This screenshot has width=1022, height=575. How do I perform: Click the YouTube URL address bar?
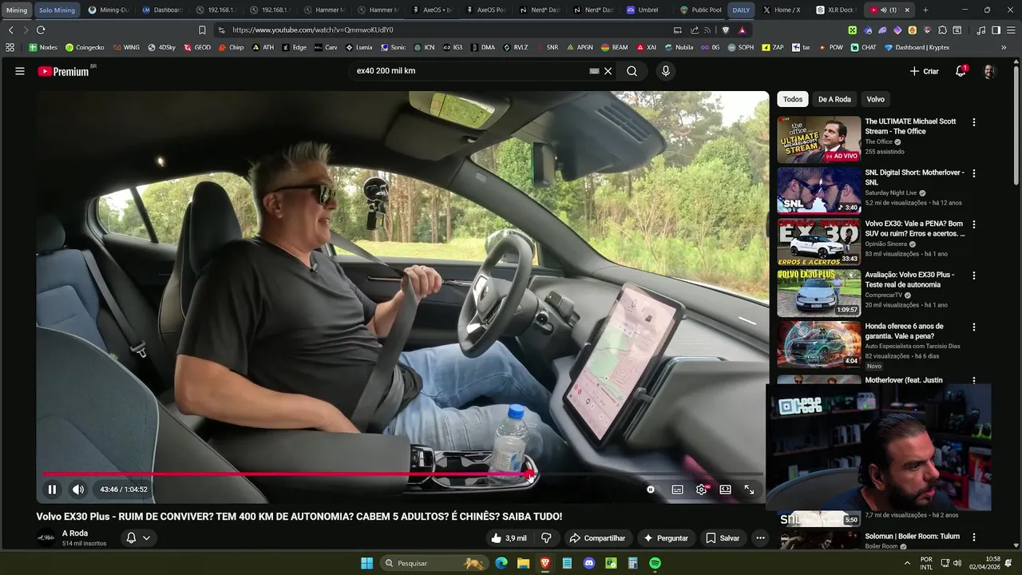click(447, 30)
